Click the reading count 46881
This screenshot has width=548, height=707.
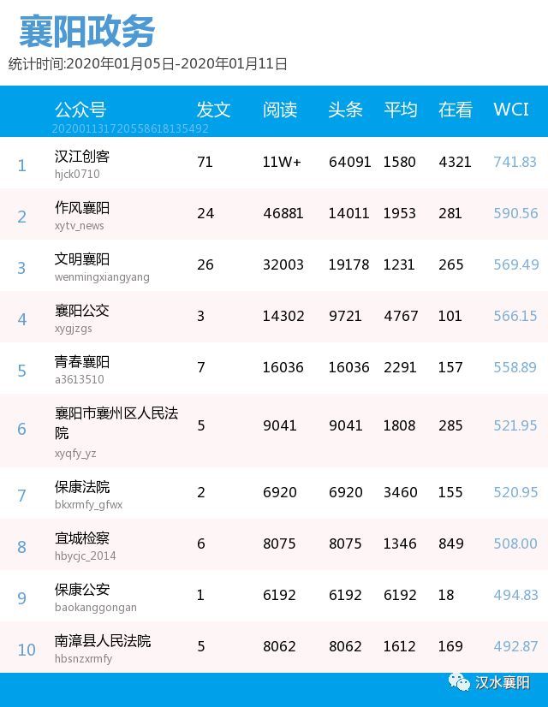pos(283,213)
